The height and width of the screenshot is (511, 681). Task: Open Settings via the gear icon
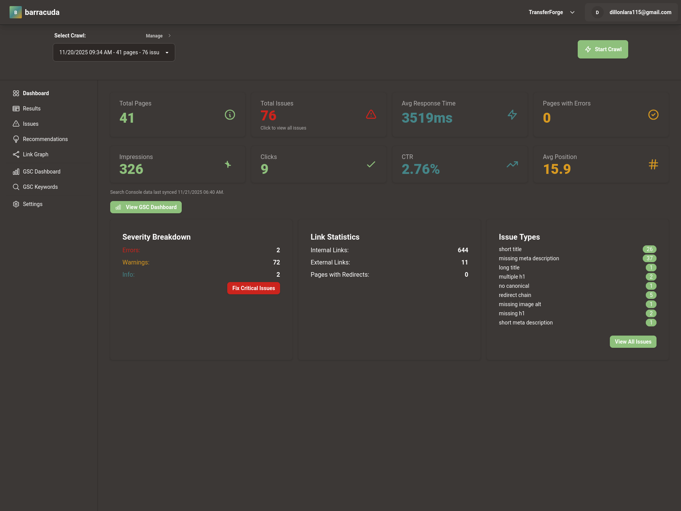click(x=16, y=204)
